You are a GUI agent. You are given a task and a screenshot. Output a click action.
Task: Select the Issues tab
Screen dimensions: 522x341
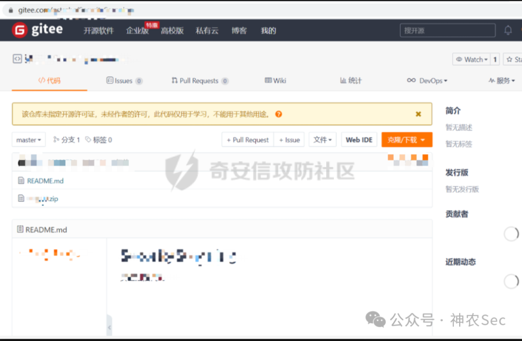tap(124, 81)
